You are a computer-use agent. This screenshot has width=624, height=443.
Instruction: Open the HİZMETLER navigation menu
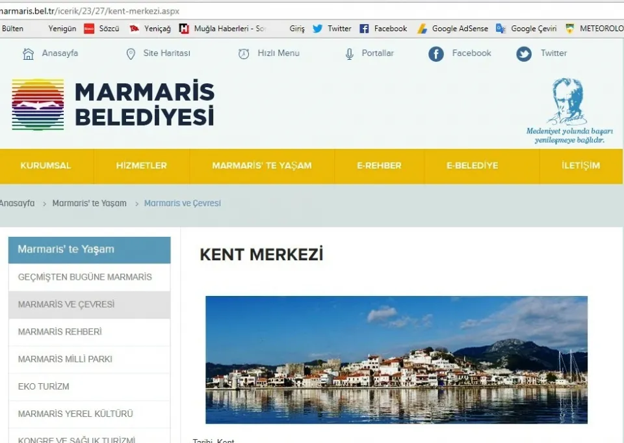click(141, 166)
